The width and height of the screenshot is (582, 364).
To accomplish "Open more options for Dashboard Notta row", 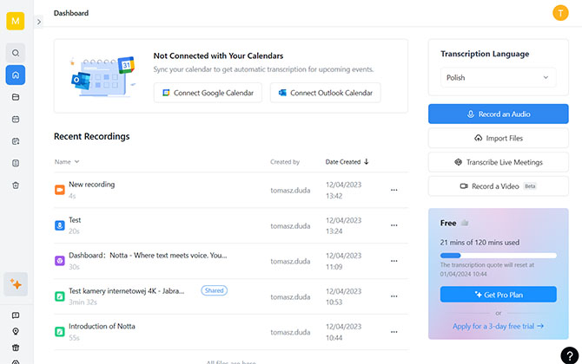I will tap(394, 261).
